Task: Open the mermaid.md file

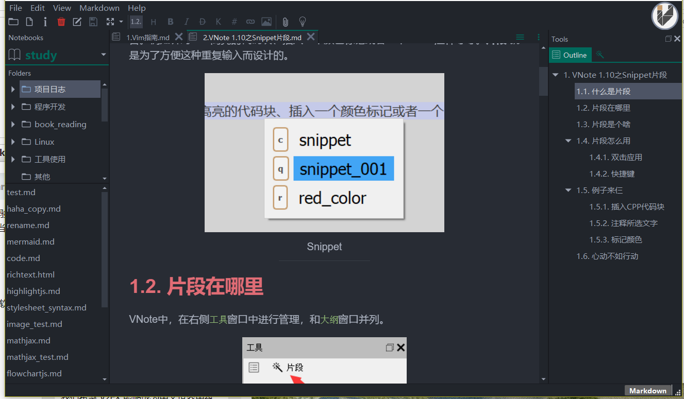Action: (30, 241)
